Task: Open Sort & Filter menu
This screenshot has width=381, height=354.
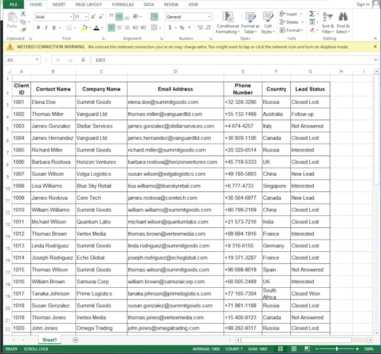Action: coord(328,23)
